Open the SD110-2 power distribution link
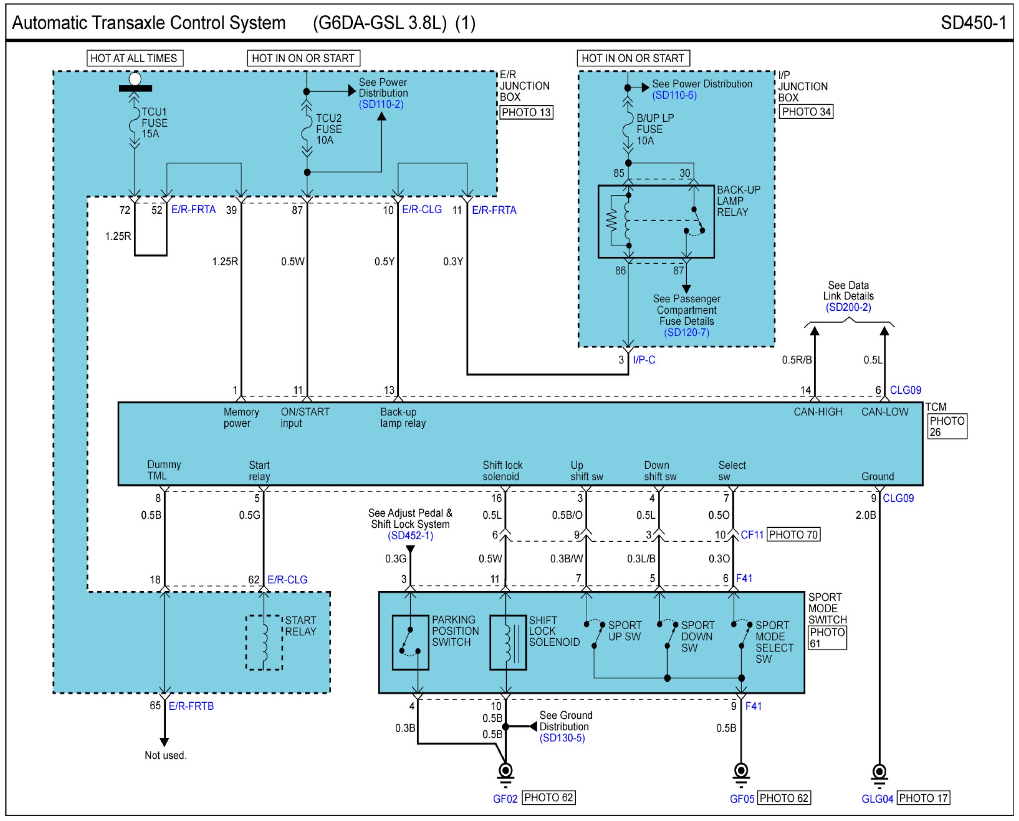The image size is (1019, 821). pos(381,104)
